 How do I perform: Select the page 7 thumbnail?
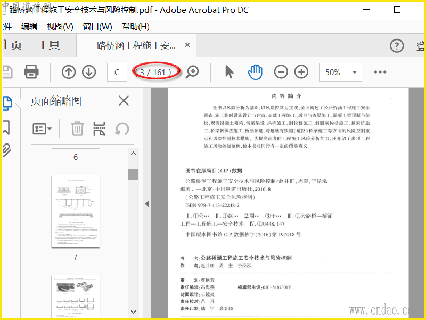point(76,211)
